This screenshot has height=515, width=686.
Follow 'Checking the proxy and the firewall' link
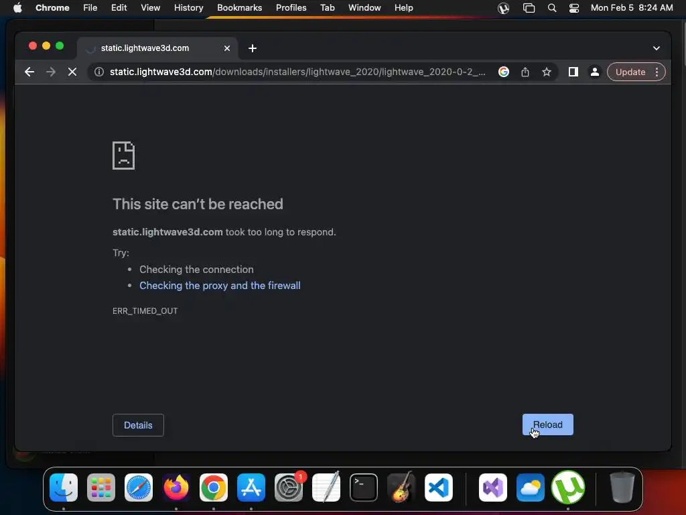click(x=220, y=286)
